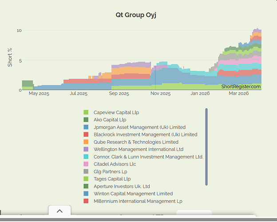Screen dimensions: 277x222
Task: Click the 'Sep 2025' axis label
Action: (x=119, y=93)
